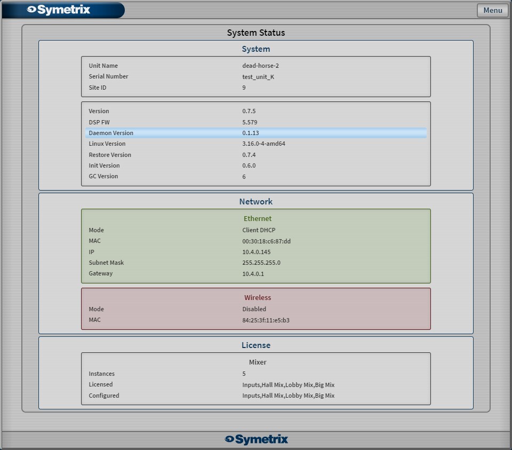Click the Mixer heading under License
Viewport: 512px width, 450px height.
(257, 362)
